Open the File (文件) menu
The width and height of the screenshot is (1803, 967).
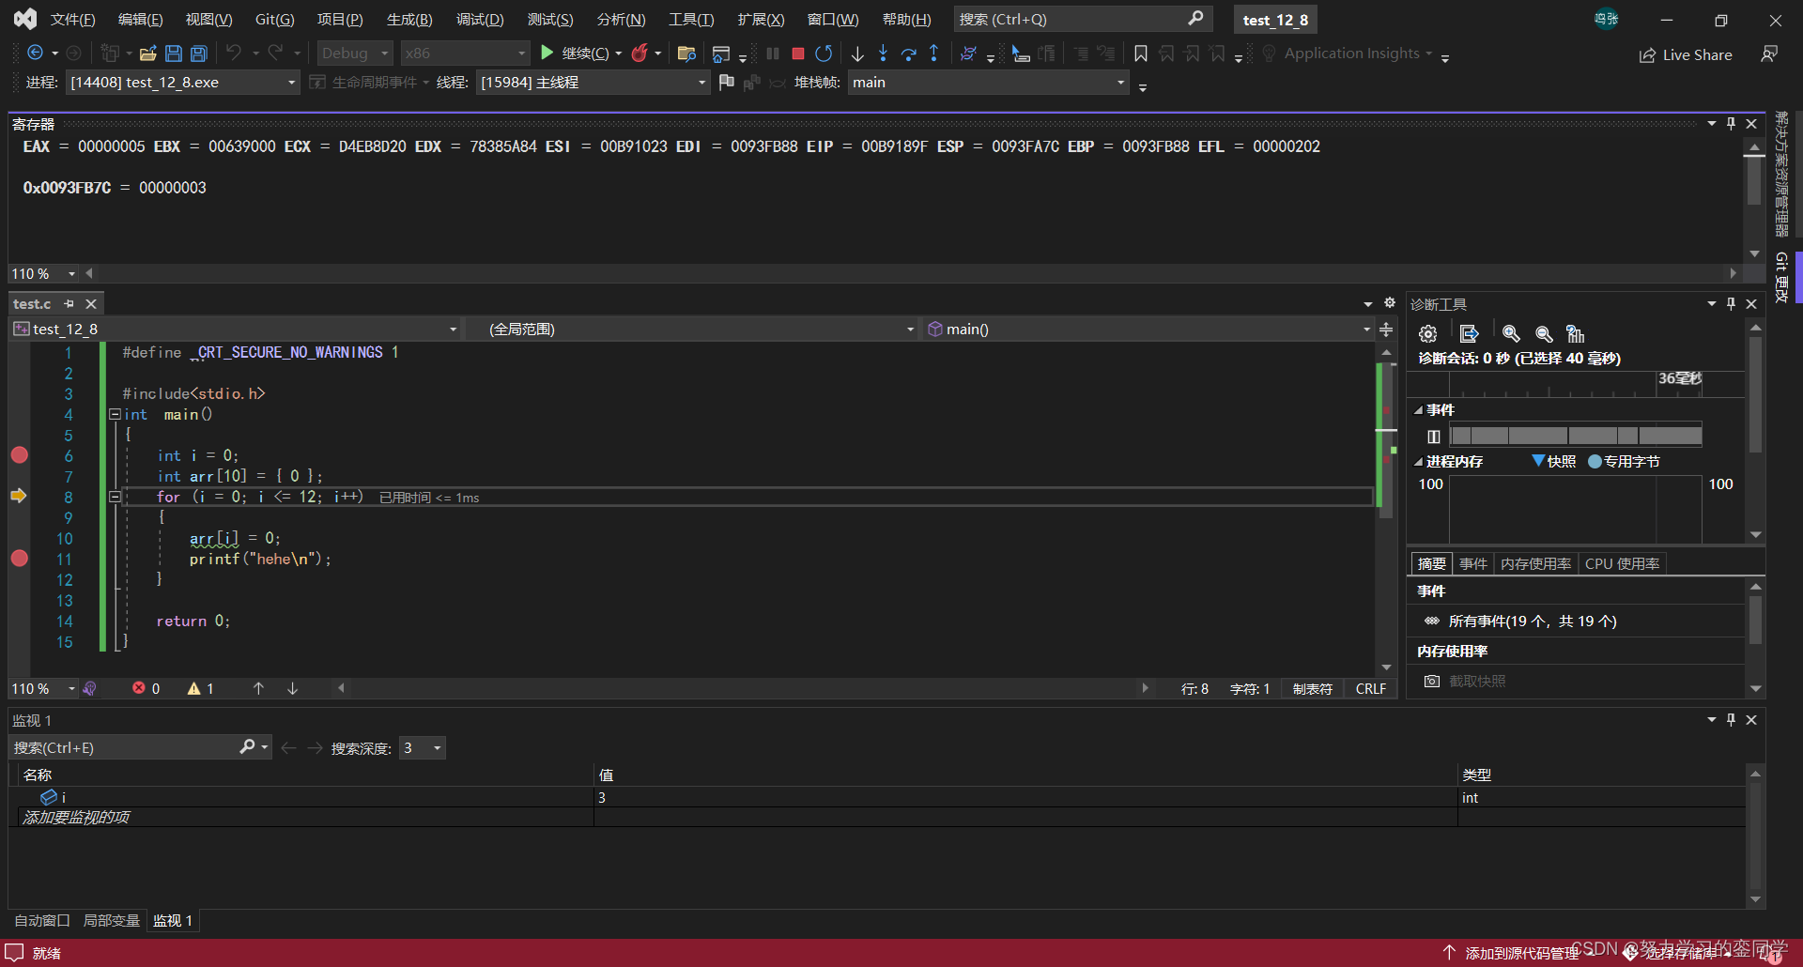pyautogui.click(x=72, y=19)
